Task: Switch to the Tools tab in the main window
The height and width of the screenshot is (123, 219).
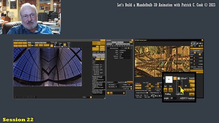Action: [x=41, y=43]
